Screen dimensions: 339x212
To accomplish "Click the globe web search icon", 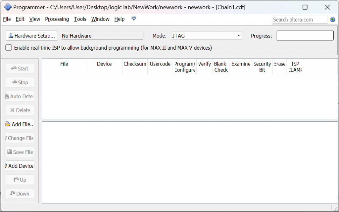I will pos(333,20).
